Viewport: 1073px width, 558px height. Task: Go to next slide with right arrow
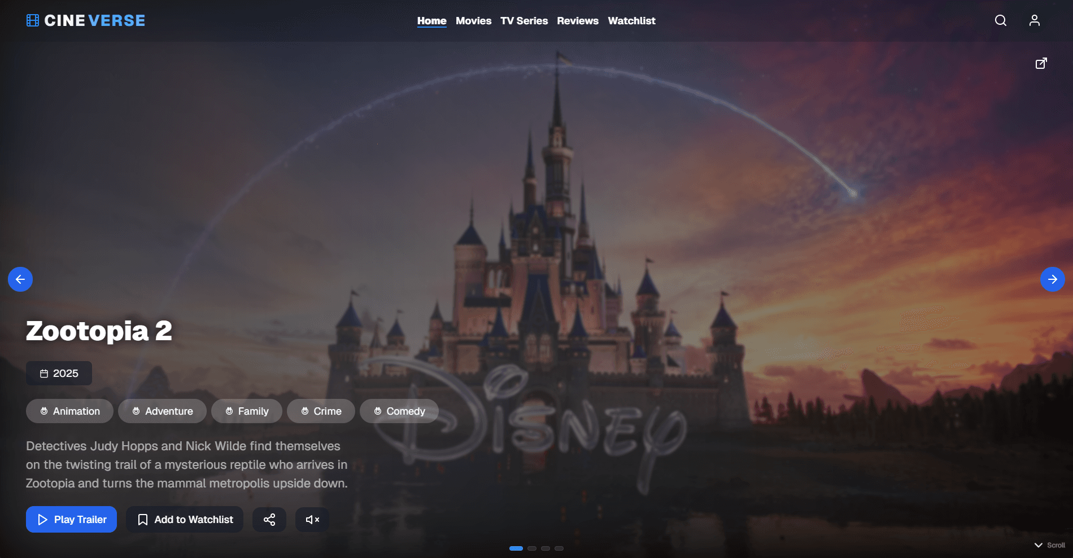pos(1053,279)
